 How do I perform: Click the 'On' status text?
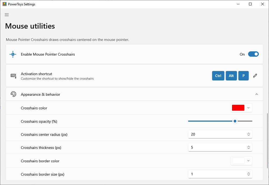pos(242,54)
